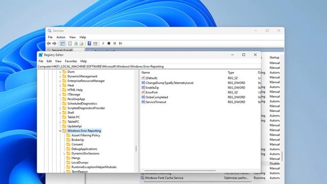The width and height of the screenshot is (327, 184).
Task: Click the Registry Editor title bar icon
Action: click(41, 55)
